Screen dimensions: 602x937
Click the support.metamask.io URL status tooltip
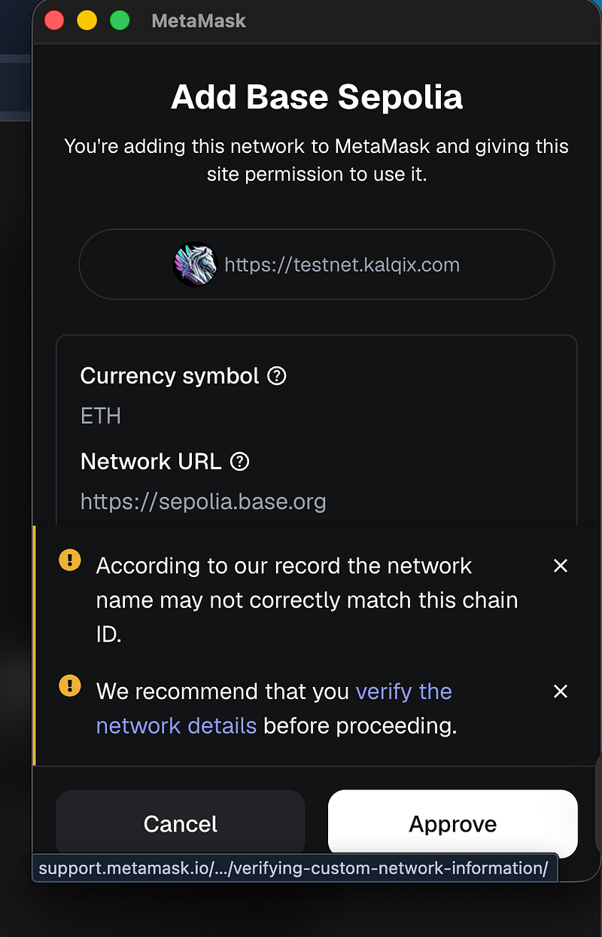click(293, 868)
